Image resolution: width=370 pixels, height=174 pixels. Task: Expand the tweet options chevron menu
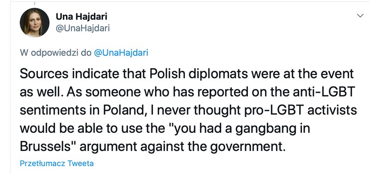tap(360, 16)
